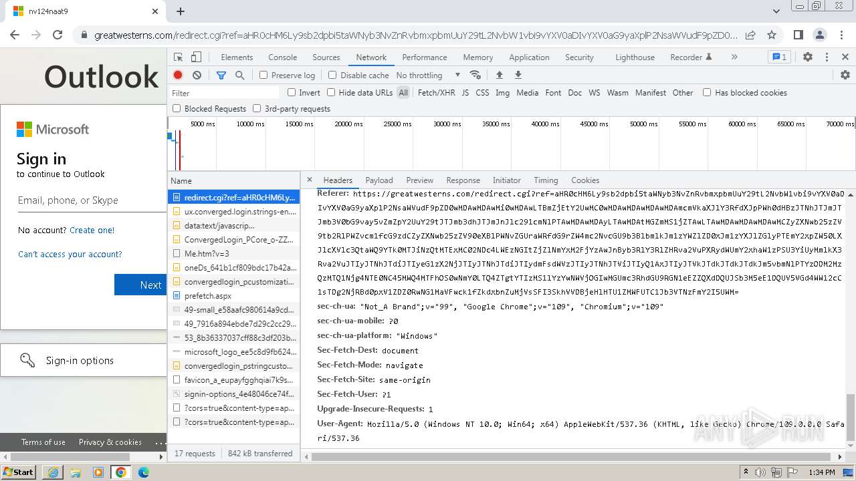Image resolution: width=856 pixels, height=481 pixels.
Task: Filter requests by Img type
Action: [x=502, y=93]
